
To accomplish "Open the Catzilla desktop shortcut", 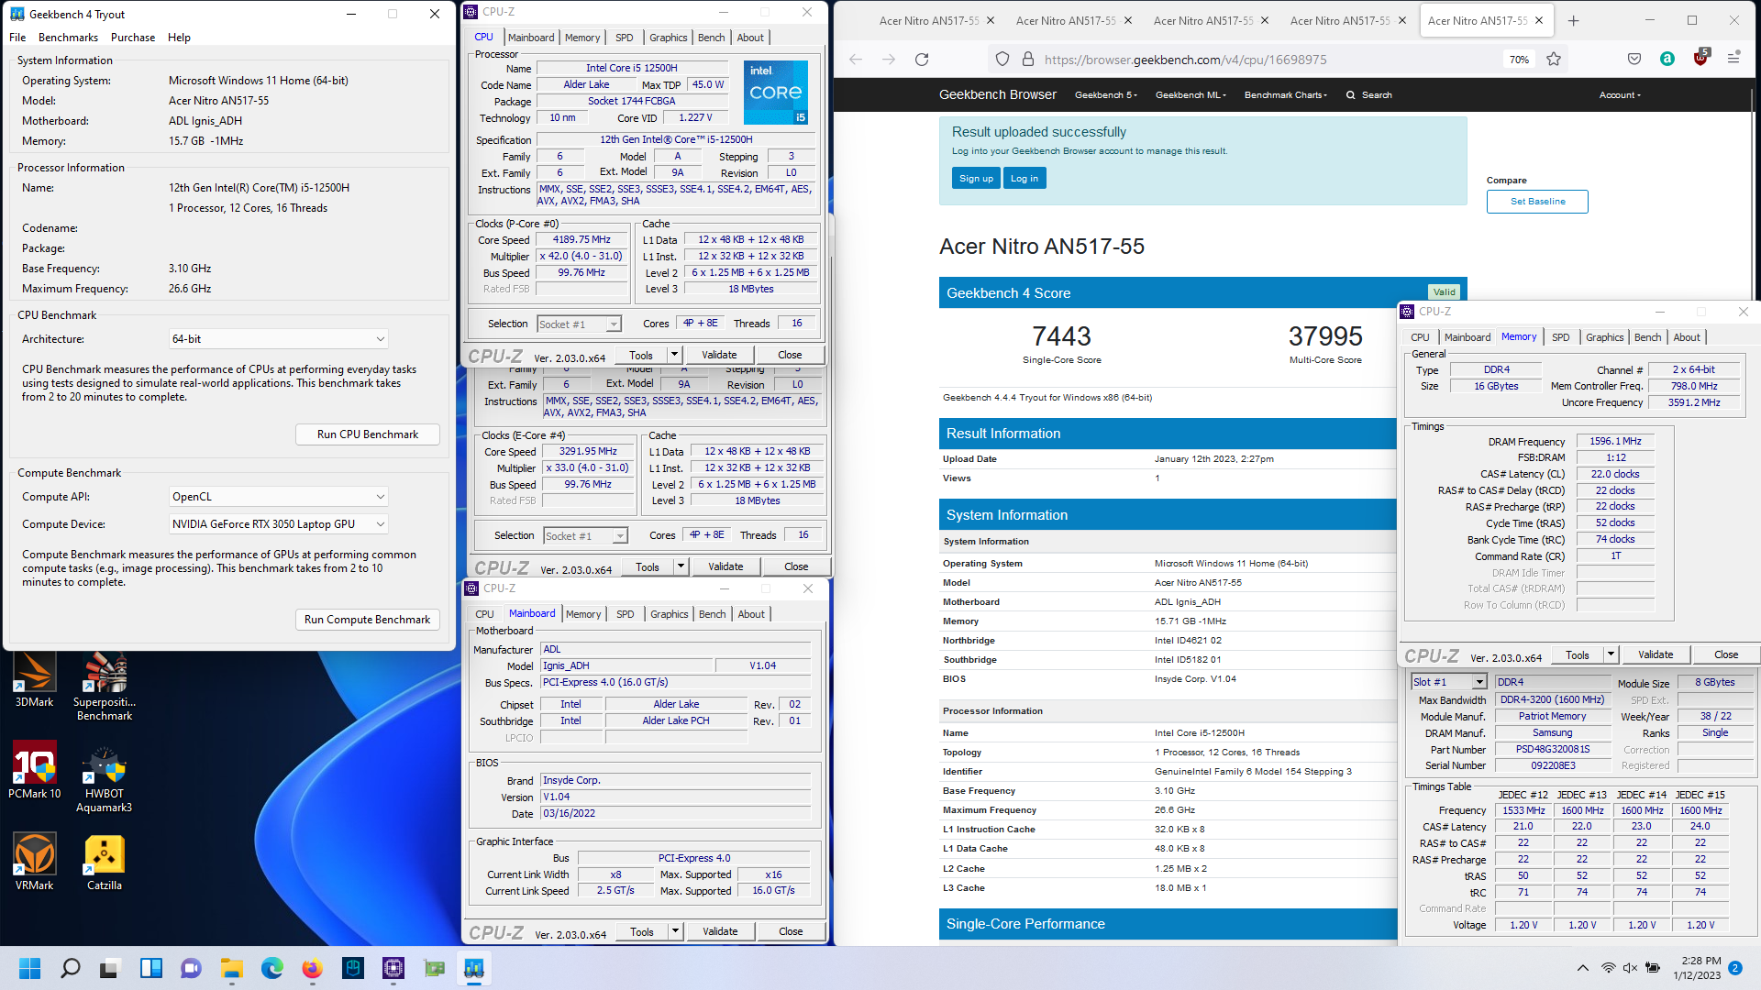I will pos(105,862).
